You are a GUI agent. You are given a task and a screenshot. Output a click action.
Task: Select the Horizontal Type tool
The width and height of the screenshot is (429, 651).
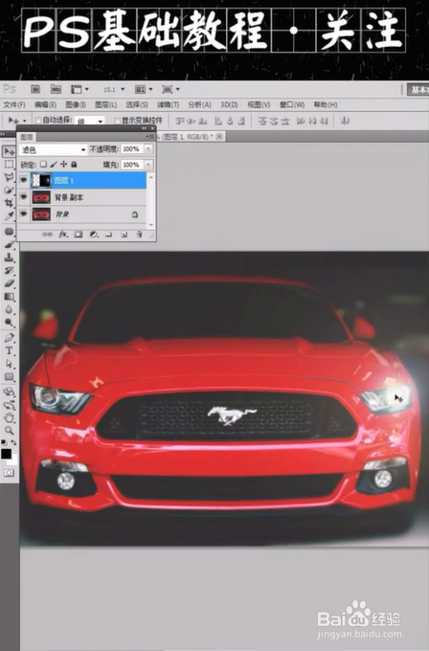tap(9, 350)
